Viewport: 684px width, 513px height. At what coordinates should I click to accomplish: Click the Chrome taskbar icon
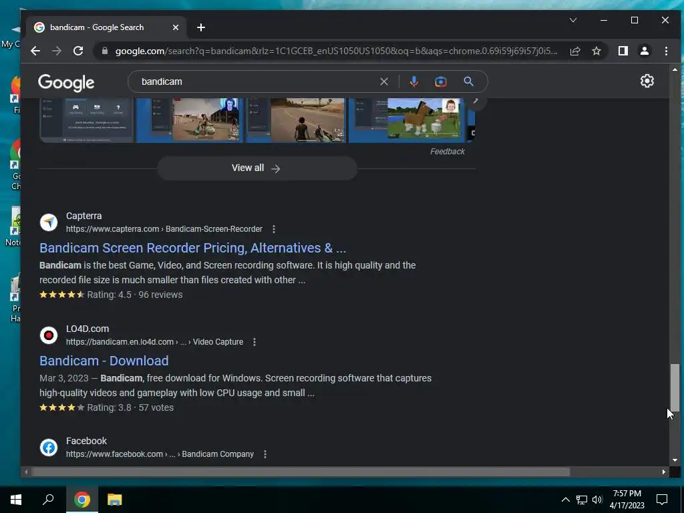(x=81, y=500)
